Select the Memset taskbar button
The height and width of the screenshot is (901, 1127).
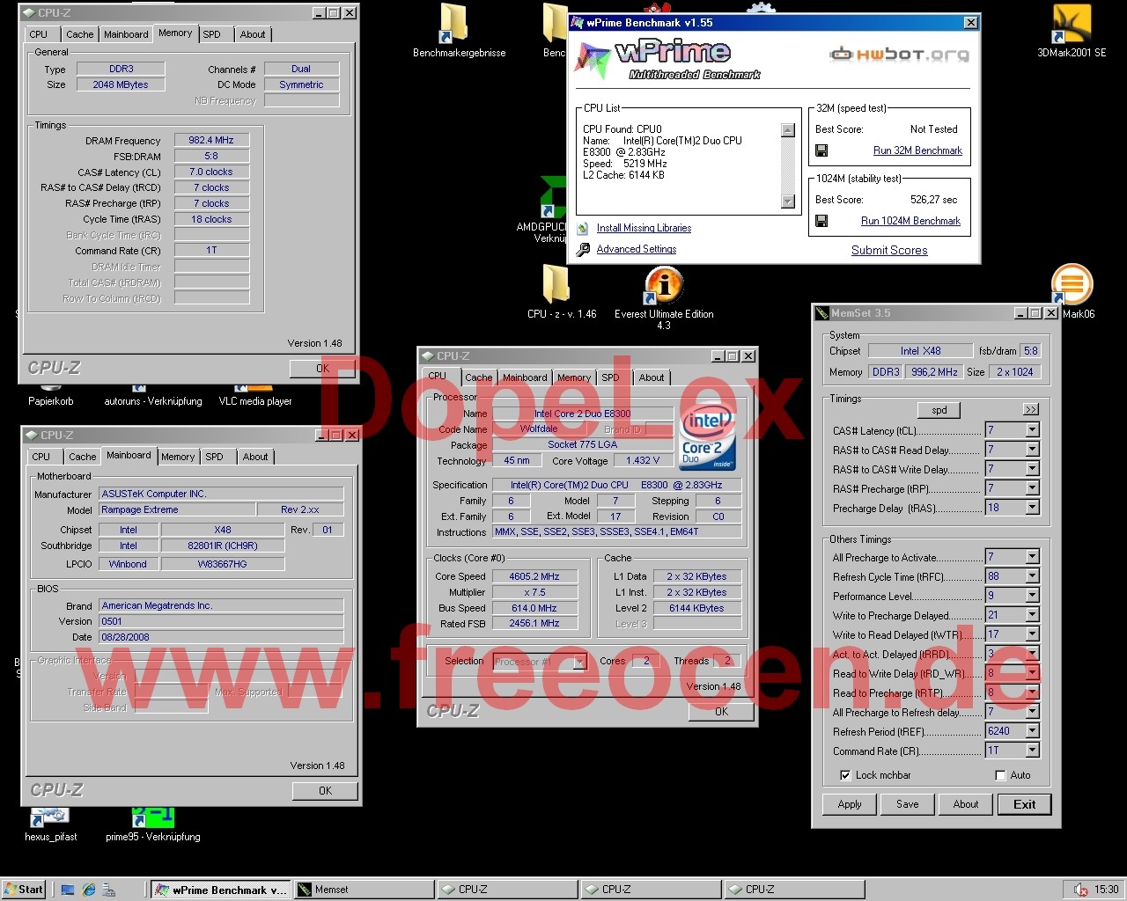364,890
